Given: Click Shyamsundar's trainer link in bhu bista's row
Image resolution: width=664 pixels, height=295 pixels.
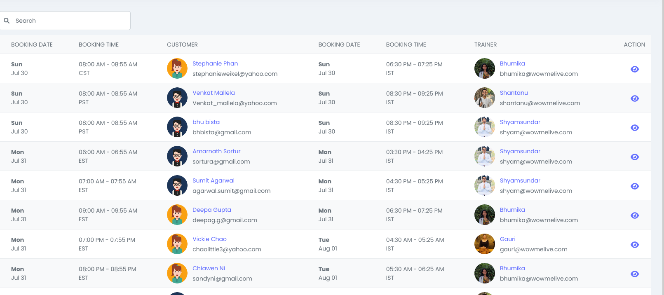Looking at the screenshot, I should click(x=520, y=122).
